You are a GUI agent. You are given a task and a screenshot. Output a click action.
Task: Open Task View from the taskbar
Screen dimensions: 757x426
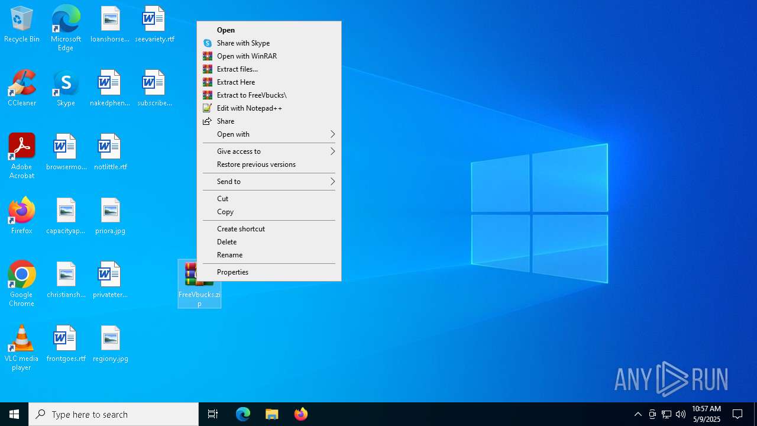click(213, 414)
